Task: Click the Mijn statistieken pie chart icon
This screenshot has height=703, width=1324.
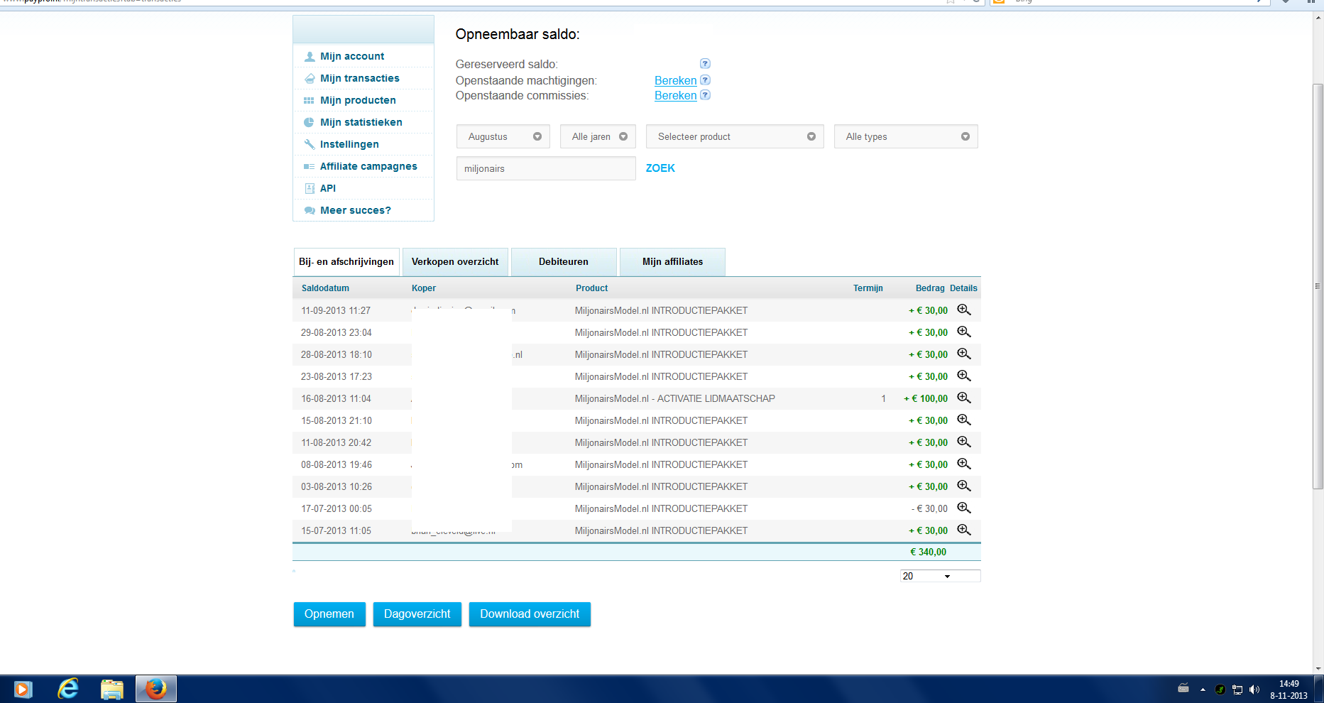Action: pyautogui.click(x=310, y=122)
